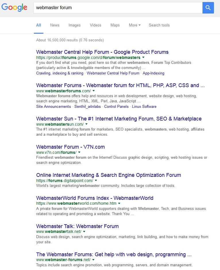This screenshot has width=220, height=270.
Task: Expand arrow next to forums.digitalpoint.com URL
Action: [x=96, y=181]
